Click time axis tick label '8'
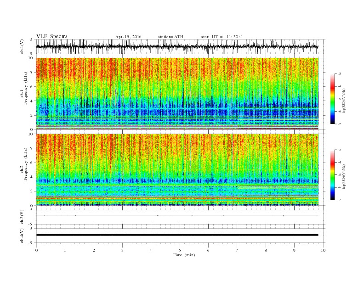The image size is (364, 281). (x=266, y=250)
